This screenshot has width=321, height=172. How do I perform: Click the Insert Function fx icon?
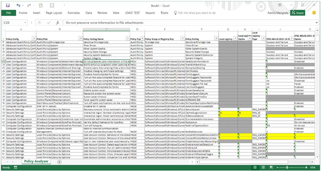(58, 23)
